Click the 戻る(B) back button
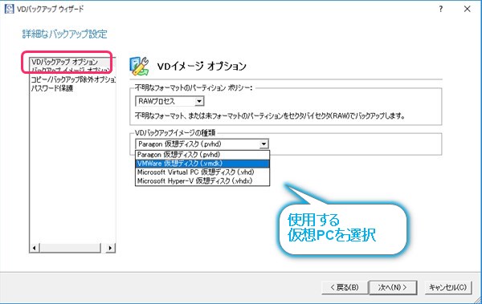The height and width of the screenshot is (304, 482). coord(345,287)
